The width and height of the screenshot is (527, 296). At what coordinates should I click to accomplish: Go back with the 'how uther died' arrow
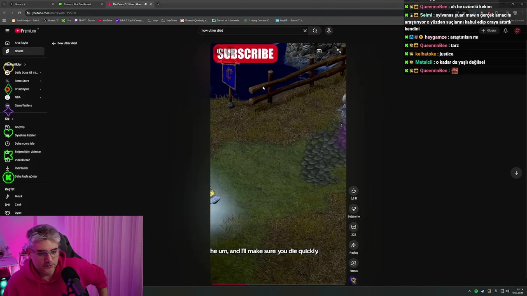[x=54, y=43]
